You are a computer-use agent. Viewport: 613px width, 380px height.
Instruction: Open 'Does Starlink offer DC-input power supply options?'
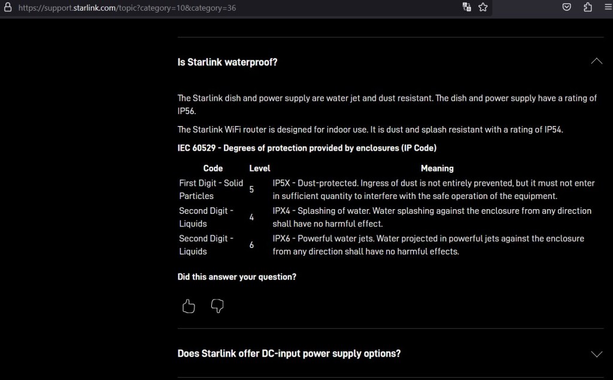click(289, 354)
